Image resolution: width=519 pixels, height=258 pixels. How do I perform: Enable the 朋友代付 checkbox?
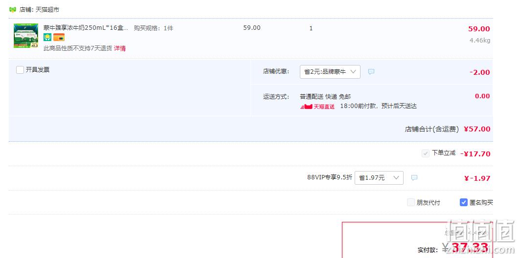tap(411, 202)
